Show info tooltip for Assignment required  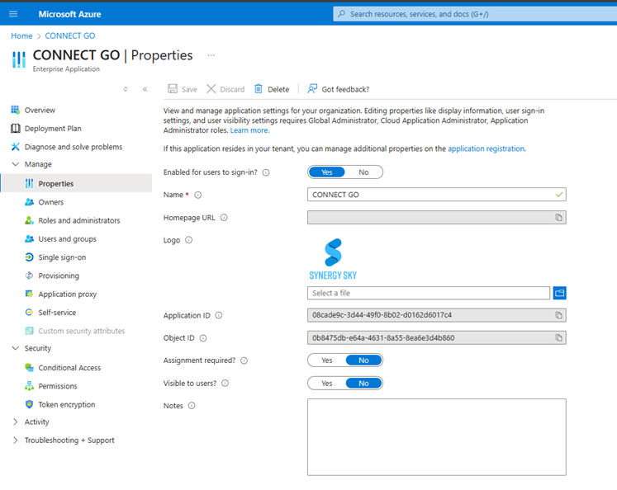click(x=244, y=360)
